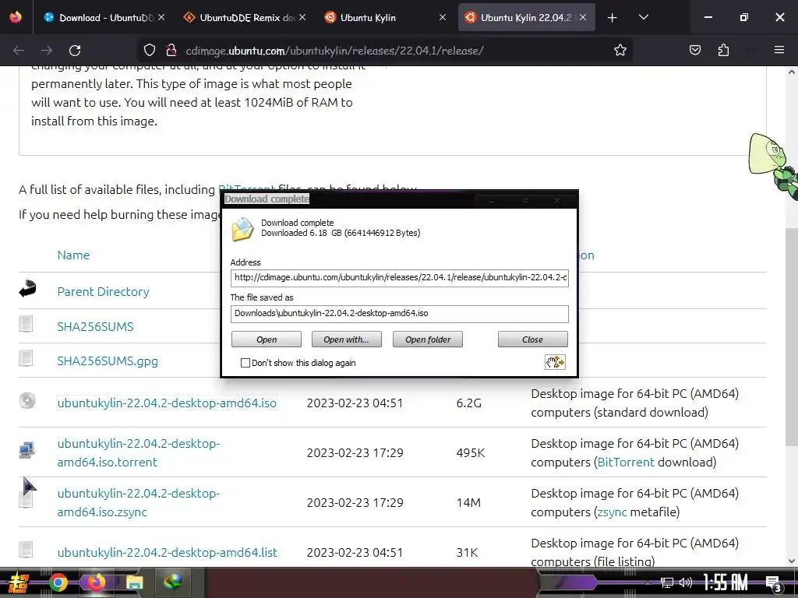Screen dimensions: 798x598
Task: Open the amd64.iso.zsync link
Action: (139, 502)
